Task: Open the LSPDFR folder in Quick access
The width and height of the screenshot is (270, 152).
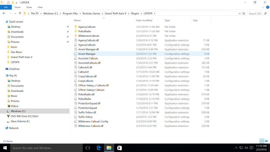Action: click(x=15, y=62)
